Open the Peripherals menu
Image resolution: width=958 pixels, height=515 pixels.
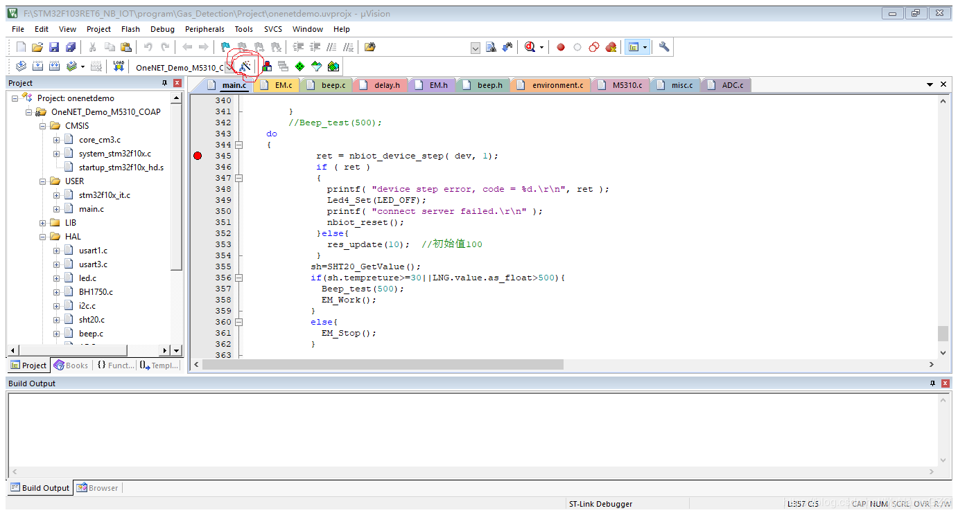[204, 29]
